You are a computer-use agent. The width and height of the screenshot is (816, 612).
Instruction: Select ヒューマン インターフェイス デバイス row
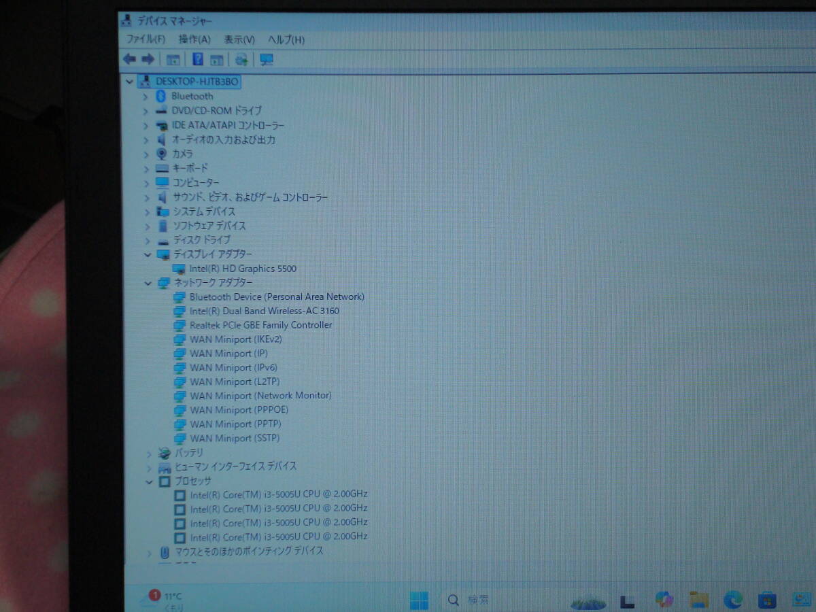pyautogui.click(x=235, y=466)
